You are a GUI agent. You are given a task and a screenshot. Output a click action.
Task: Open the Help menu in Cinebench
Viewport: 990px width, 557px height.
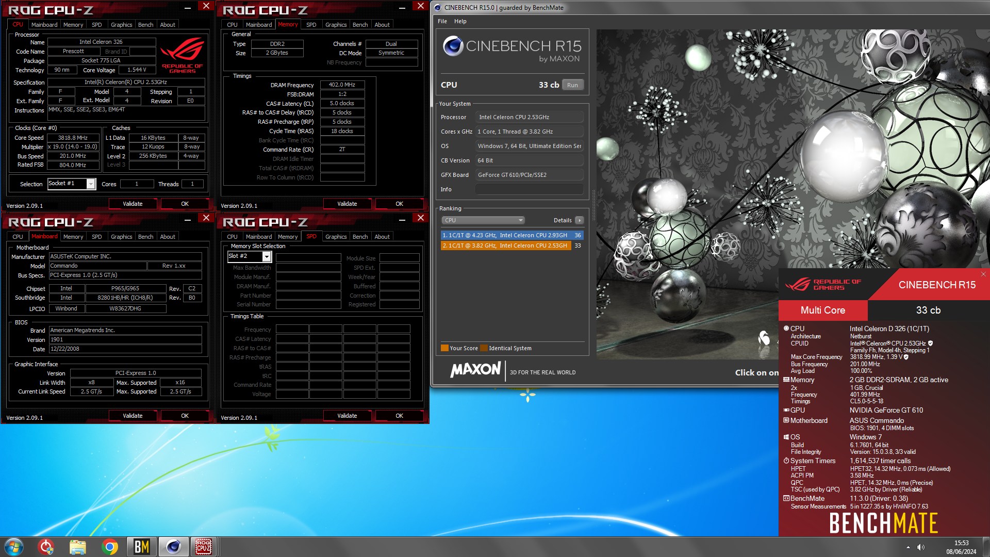click(460, 21)
